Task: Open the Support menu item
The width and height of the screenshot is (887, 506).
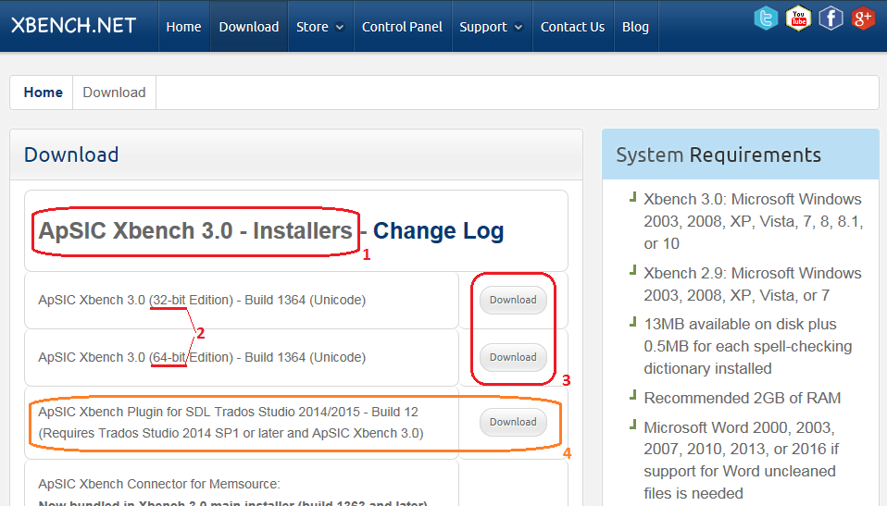Action: [483, 27]
